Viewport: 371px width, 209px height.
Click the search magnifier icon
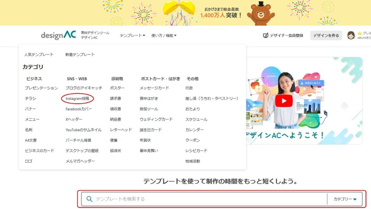coord(89,199)
